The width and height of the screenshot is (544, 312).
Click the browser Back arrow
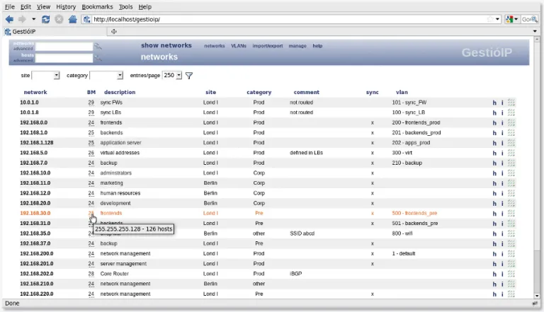[x=9, y=19]
